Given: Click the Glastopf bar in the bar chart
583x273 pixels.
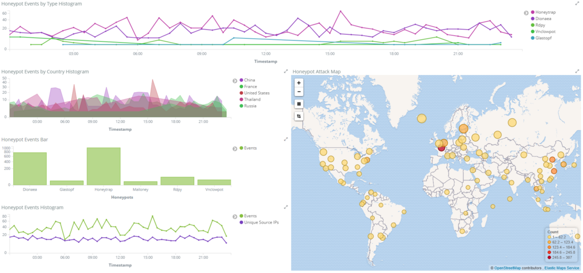Looking at the screenshot, I should point(67,183).
